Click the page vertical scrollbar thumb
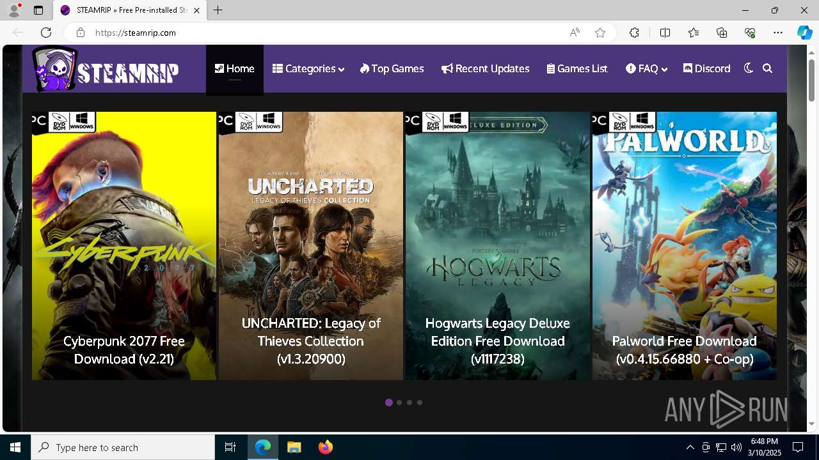The width and height of the screenshot is (819, 460). click(x=811, y=80)
